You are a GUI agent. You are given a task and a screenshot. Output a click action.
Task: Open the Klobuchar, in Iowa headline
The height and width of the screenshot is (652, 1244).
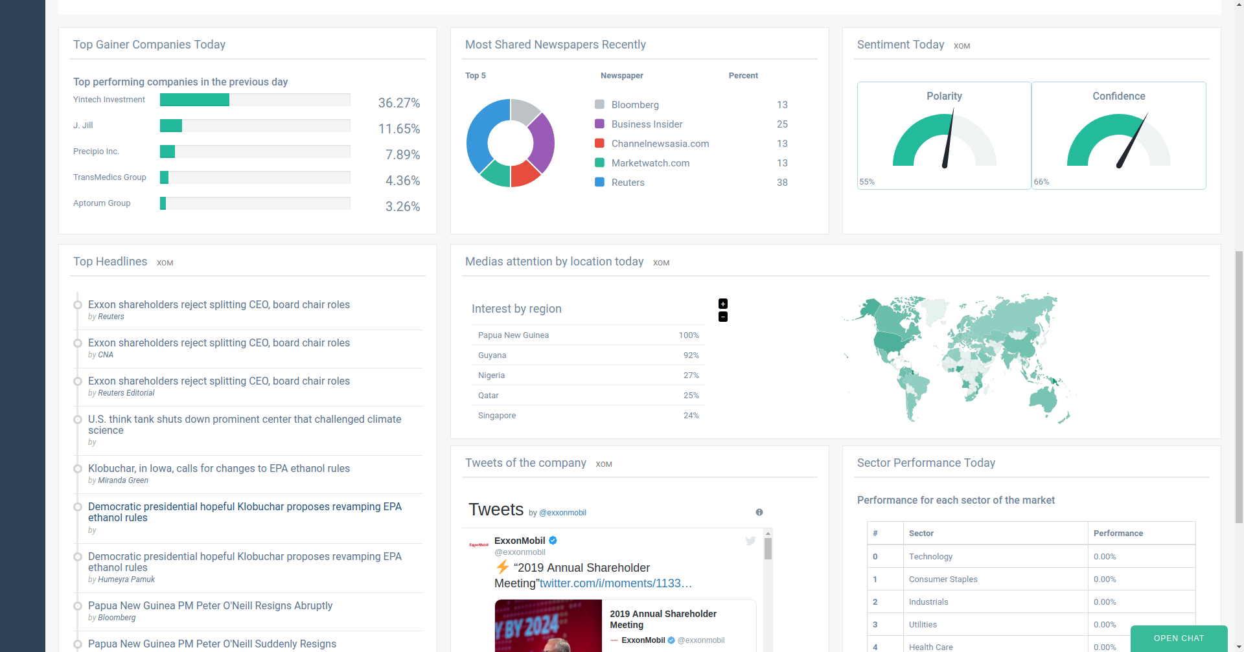(x=219, y=469)
